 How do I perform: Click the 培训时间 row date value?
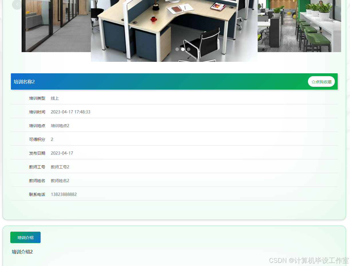(x=70, y=112)
